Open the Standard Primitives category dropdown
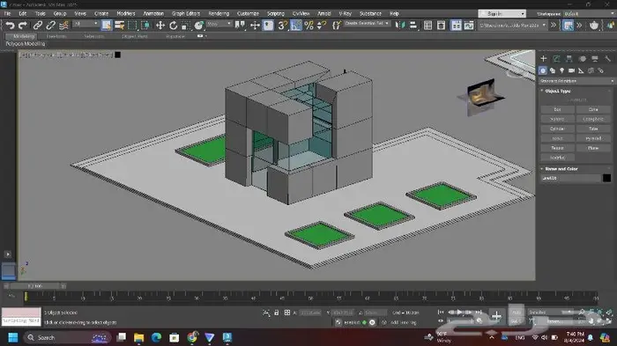The width and height of the screenshot is (617, 346). click(576, 81)
